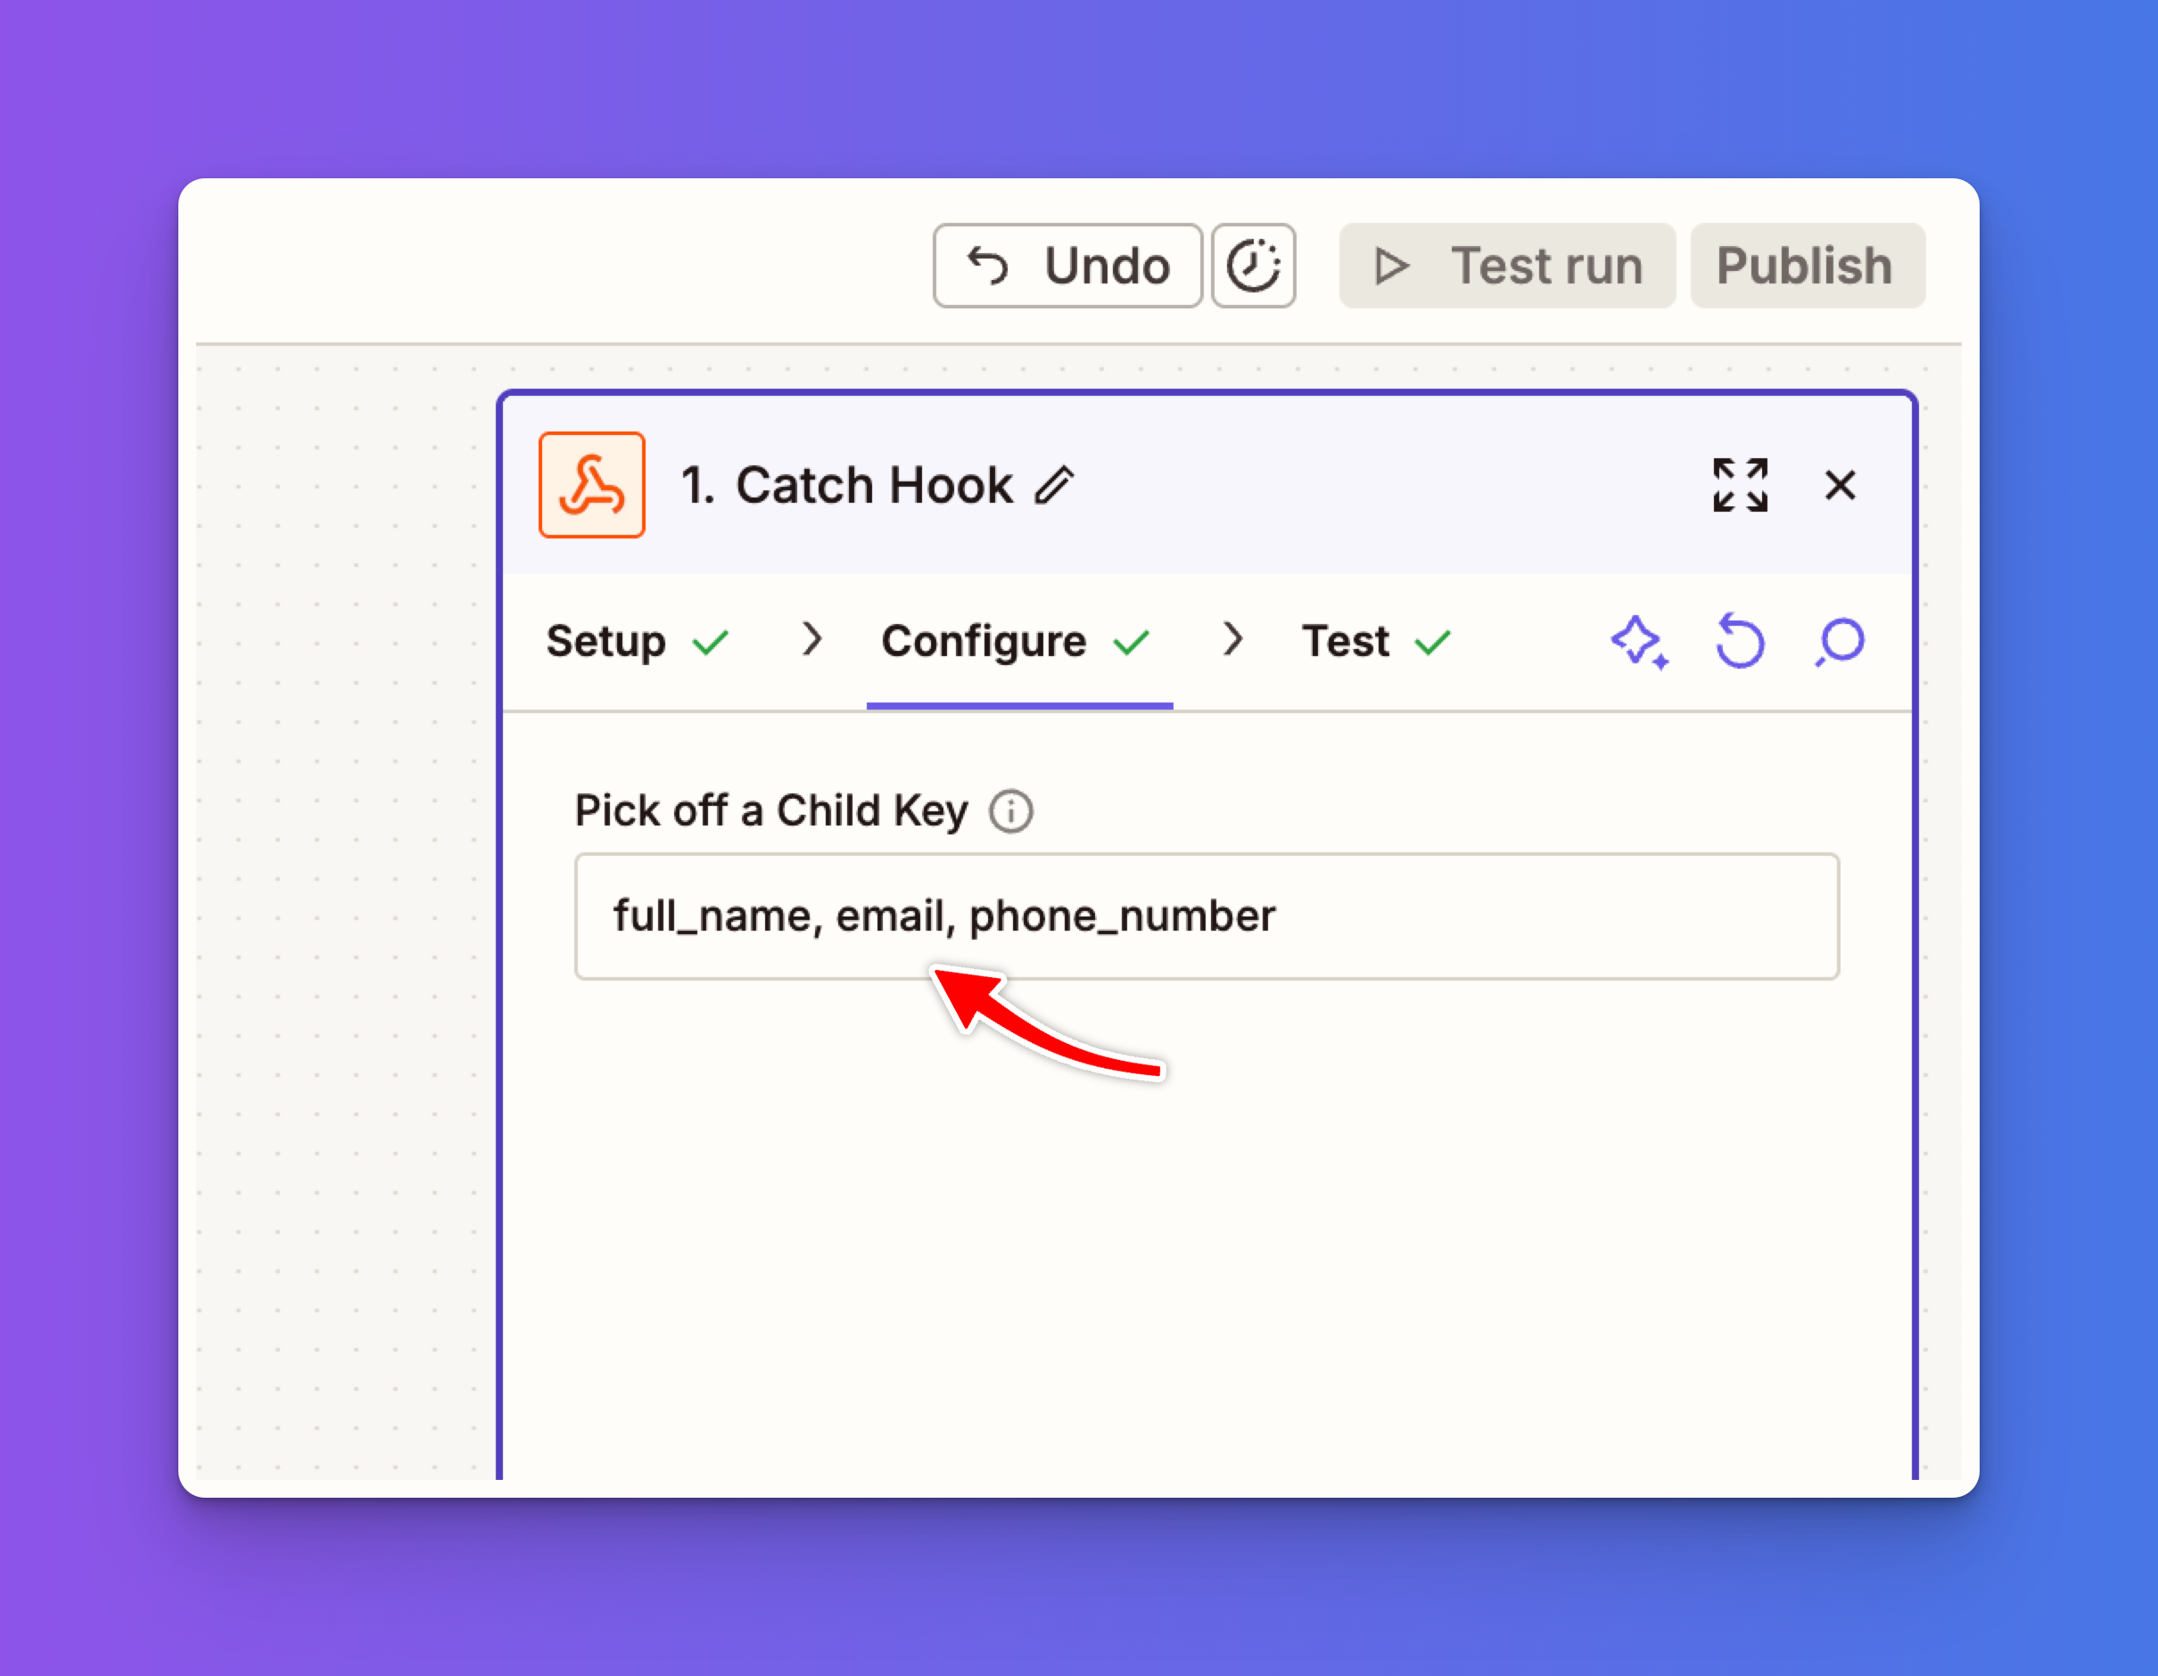Image resolution: width=2158 pixels, height=1676 pixels.
Task: Click the circular-arrow reset icon in tab row
Action: pos(1739,642)
